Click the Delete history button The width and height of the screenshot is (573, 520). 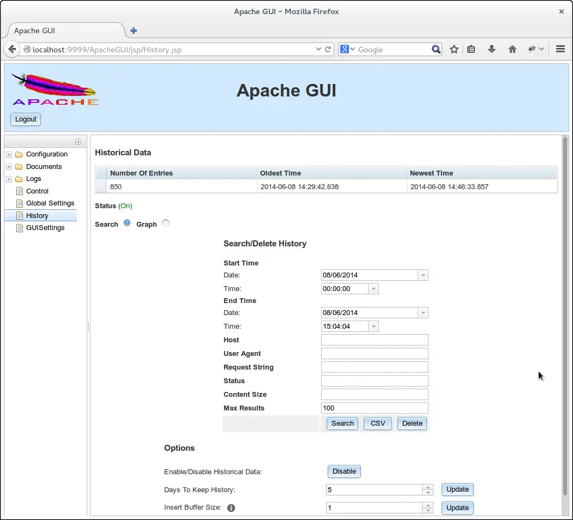point(412,424)
